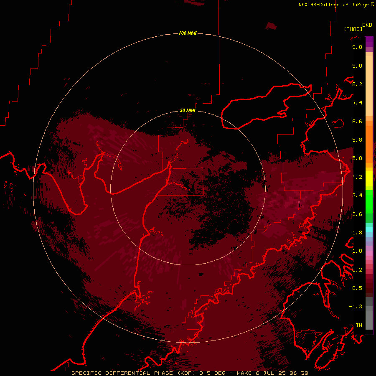Click the TH threshold label on scale
376x376 pixels.
[x=359, y=325]
